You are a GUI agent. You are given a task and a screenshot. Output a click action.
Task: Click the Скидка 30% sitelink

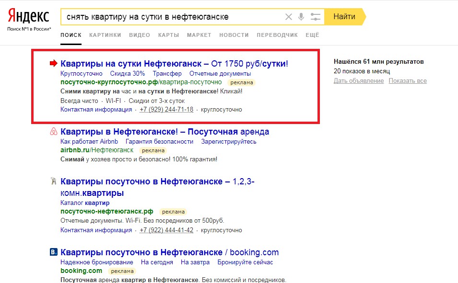(128, 74)
